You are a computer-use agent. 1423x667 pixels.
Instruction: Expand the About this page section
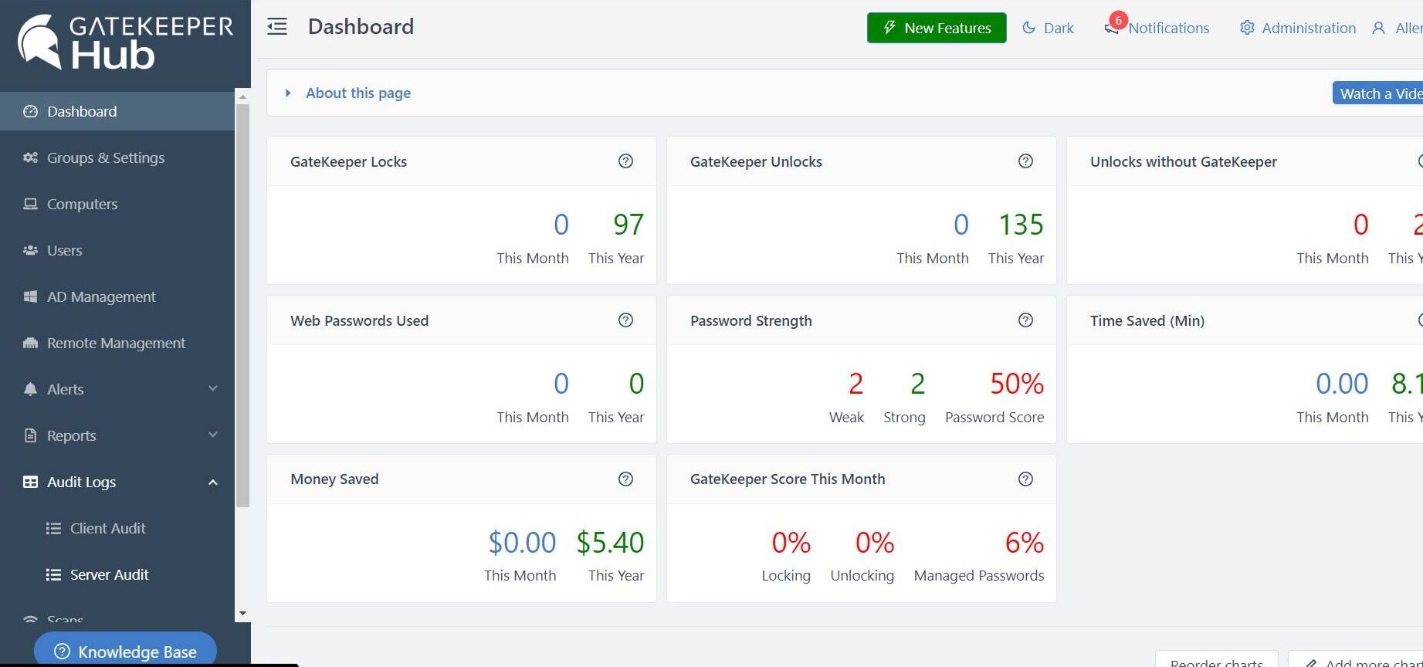(x=288, y=93)
